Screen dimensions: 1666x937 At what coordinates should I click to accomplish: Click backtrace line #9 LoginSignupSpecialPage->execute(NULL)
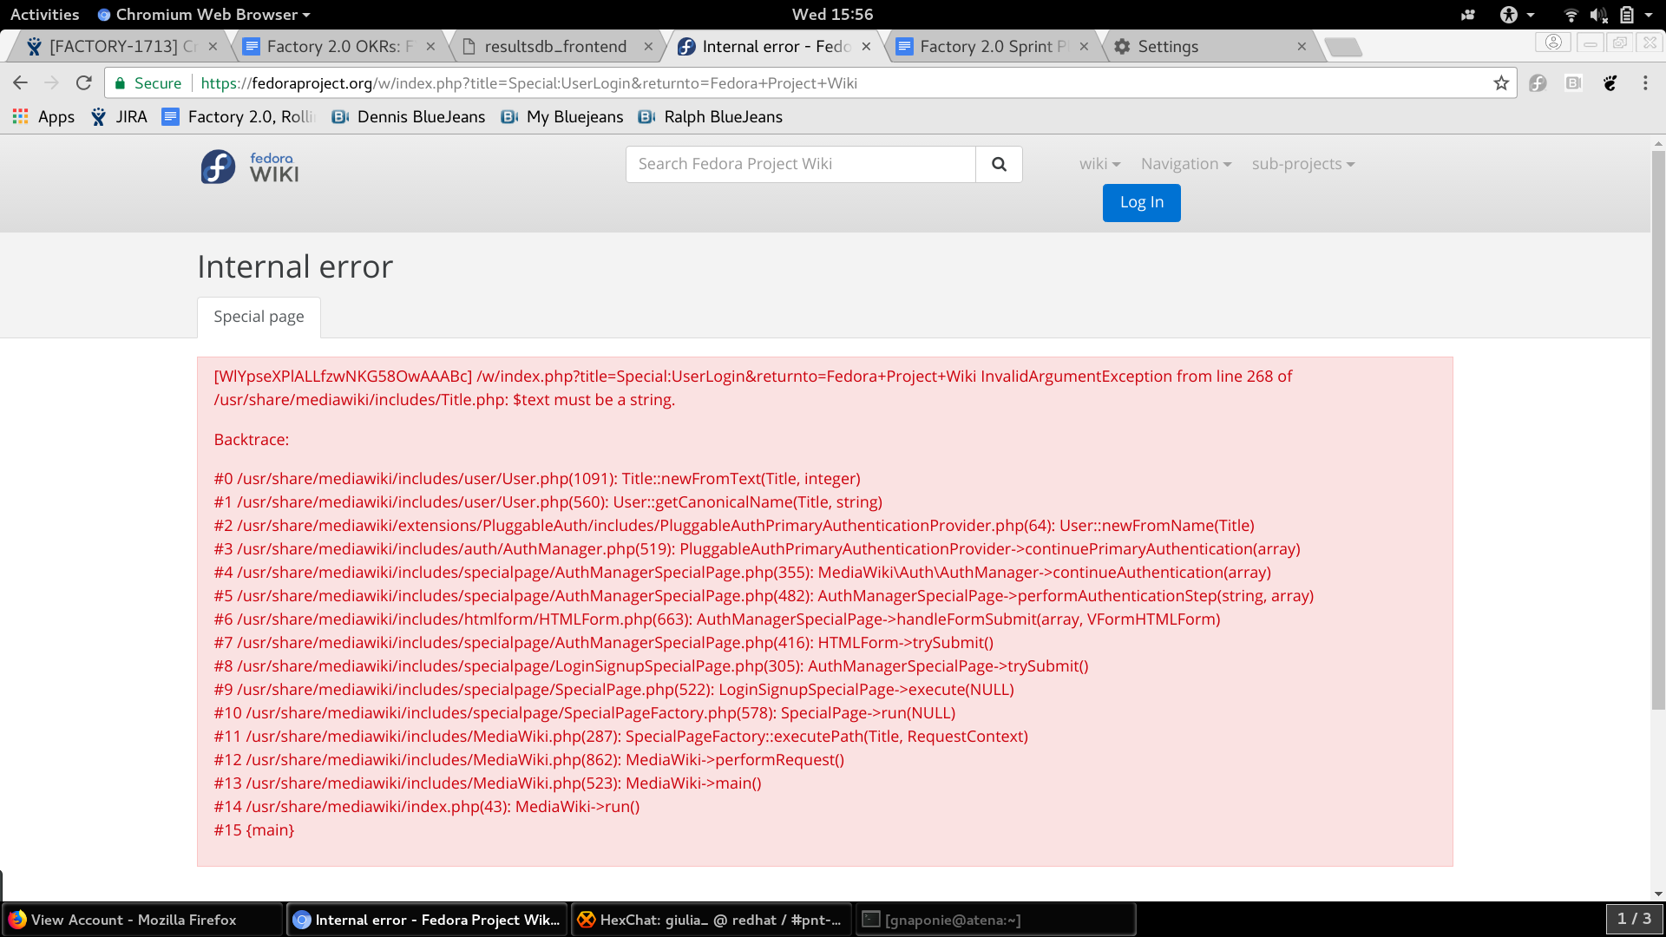point(614,690)
